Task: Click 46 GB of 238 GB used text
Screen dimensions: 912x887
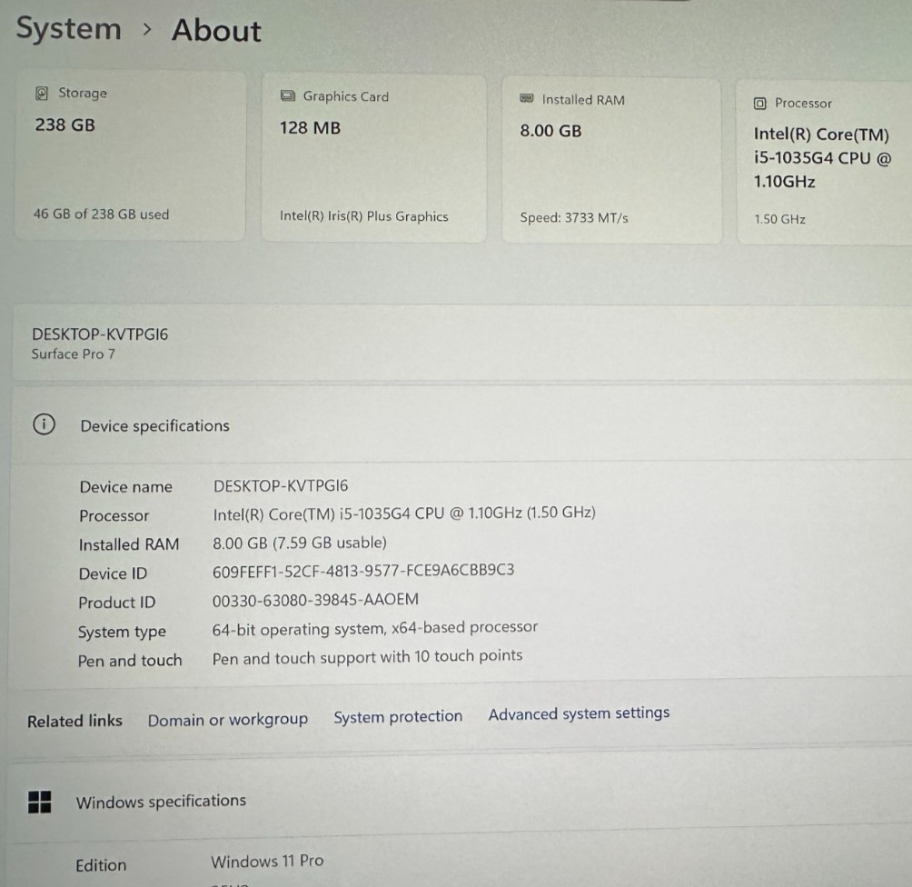Action: [x=101, y=214]
